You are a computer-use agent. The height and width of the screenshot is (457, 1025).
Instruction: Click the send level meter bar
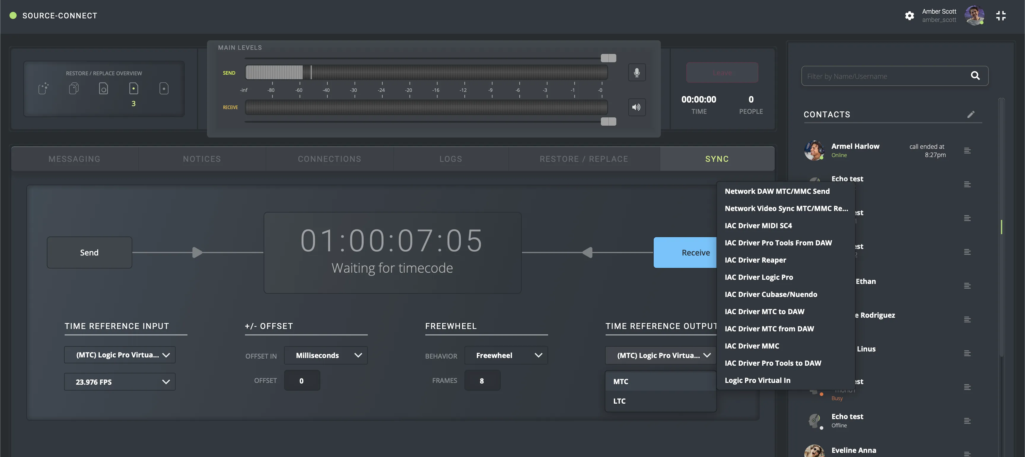click(426, 72)
